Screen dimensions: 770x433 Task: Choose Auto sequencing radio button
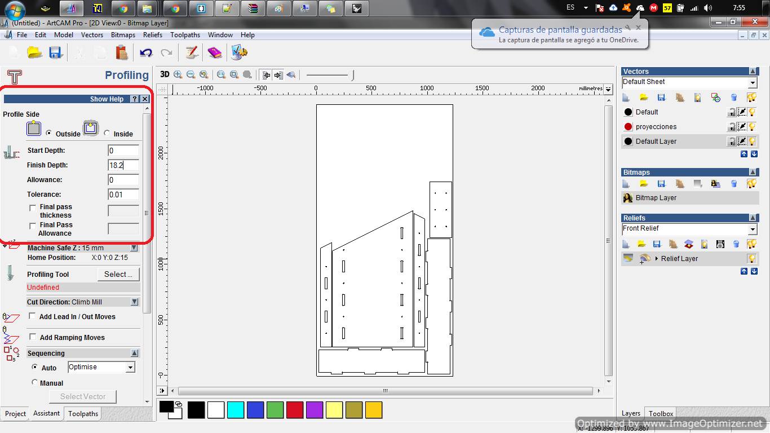tap(35, 367)
